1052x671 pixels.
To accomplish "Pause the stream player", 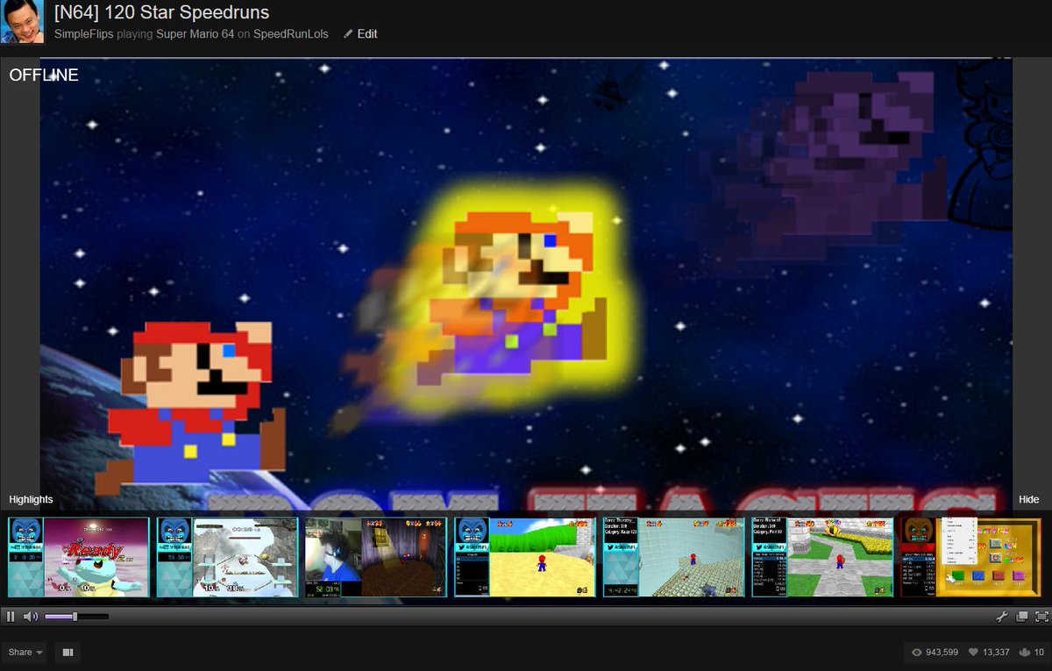I will click(x=11, y=617).
